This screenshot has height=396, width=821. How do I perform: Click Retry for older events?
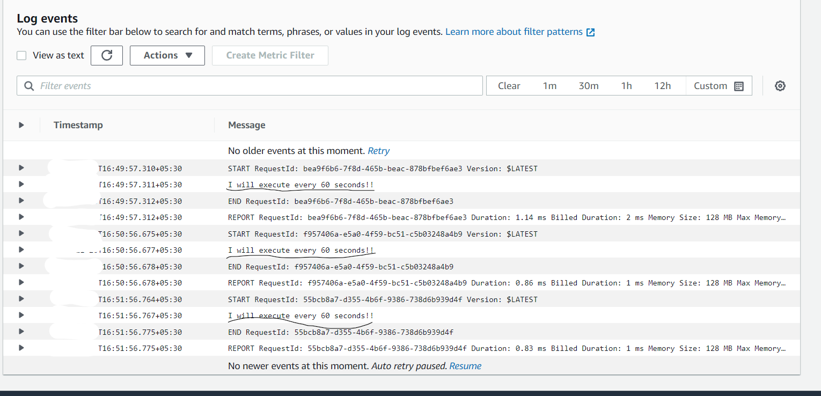point(378,151)
